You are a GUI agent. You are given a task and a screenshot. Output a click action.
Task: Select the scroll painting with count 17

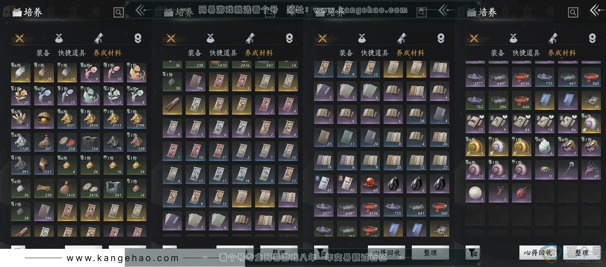coord(219,151)
